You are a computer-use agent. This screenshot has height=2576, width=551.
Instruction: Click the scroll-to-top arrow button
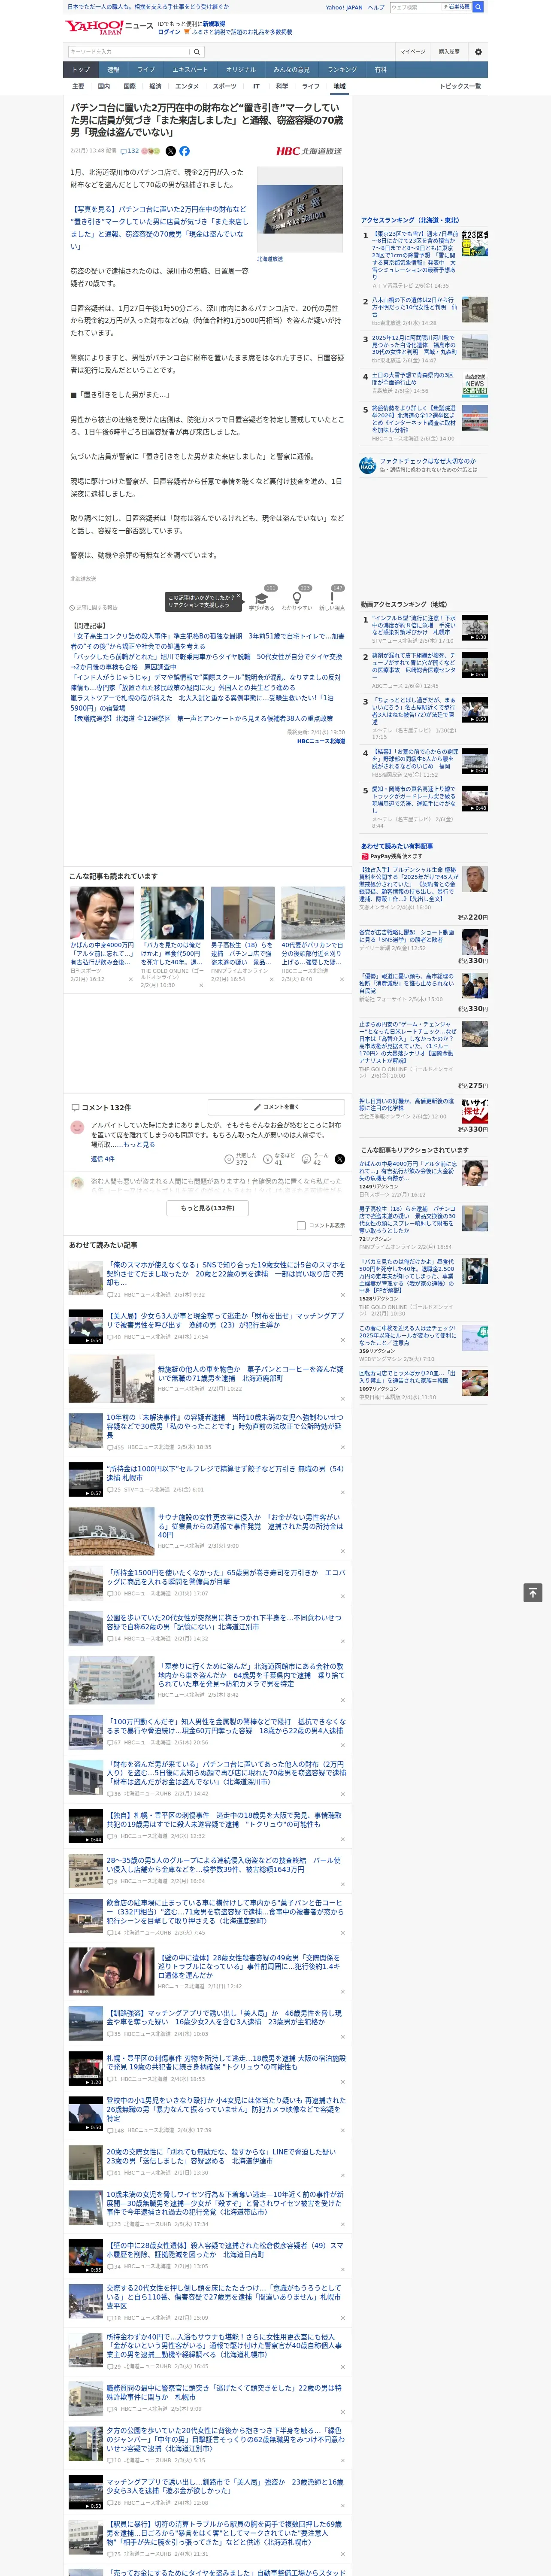click(x=533, y=1592)
